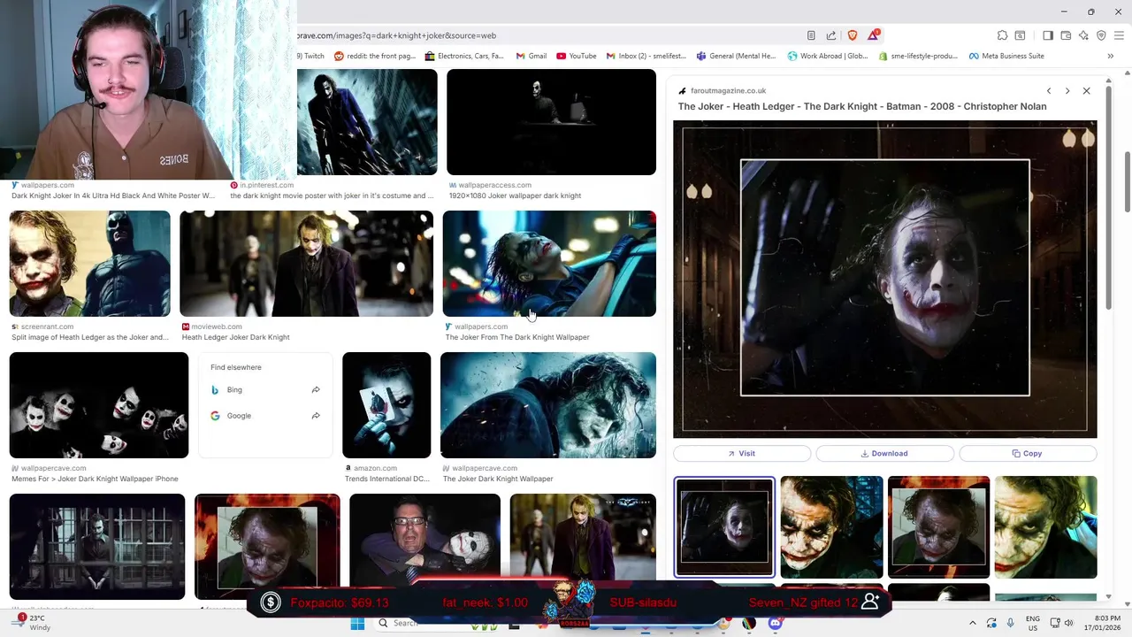Screen dimensions: 1132x637
Task: Open the Leo AI sparkle icon
Action: click(1083, 35)
